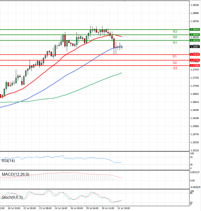Click the 1.37040 price axis value

click(x=195, y=86)
